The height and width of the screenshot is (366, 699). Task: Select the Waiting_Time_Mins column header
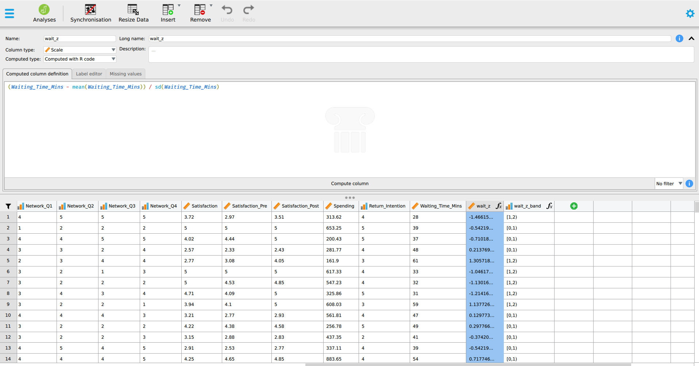coord(438,206)
